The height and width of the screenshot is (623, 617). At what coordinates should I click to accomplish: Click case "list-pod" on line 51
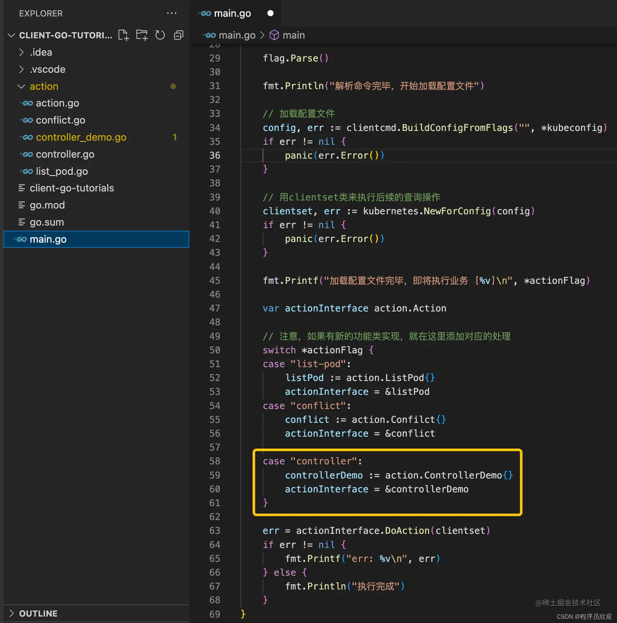(x=307, y=364)
